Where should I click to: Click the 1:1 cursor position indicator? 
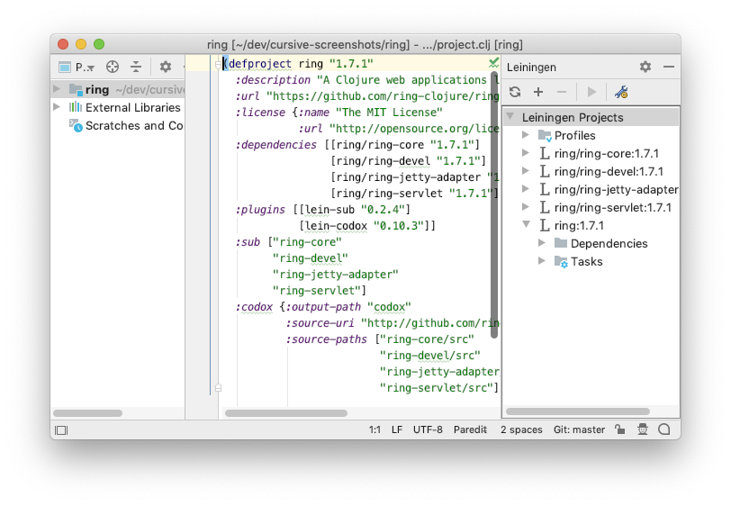point(375,429)
